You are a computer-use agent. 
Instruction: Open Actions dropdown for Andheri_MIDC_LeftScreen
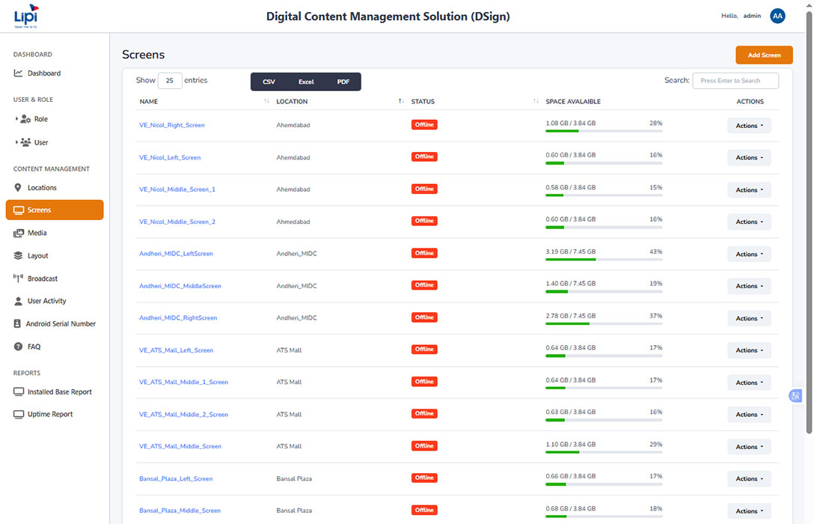[749, 254]
